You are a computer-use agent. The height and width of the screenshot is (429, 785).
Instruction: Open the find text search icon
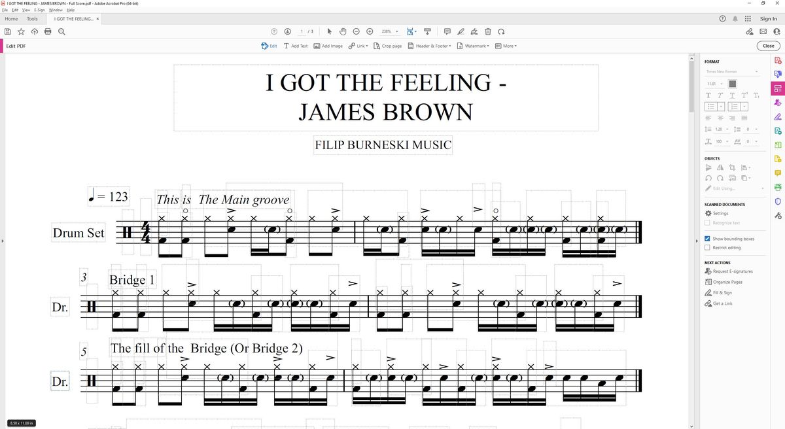61,31
